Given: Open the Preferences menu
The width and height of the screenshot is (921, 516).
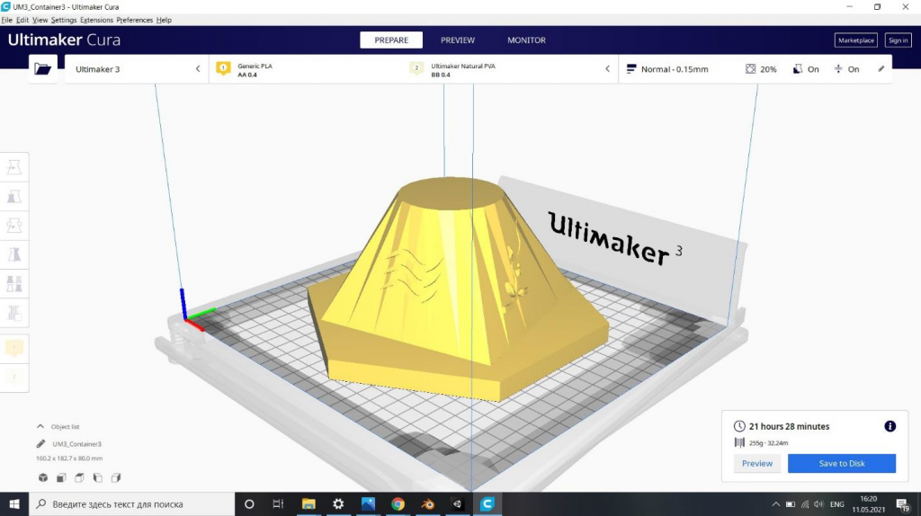Looking at the screenshot, I should [x=135, y=20].
